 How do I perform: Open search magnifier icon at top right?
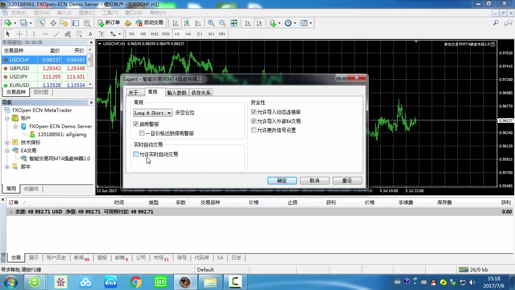pyautogui.click(x=496, y=23)
